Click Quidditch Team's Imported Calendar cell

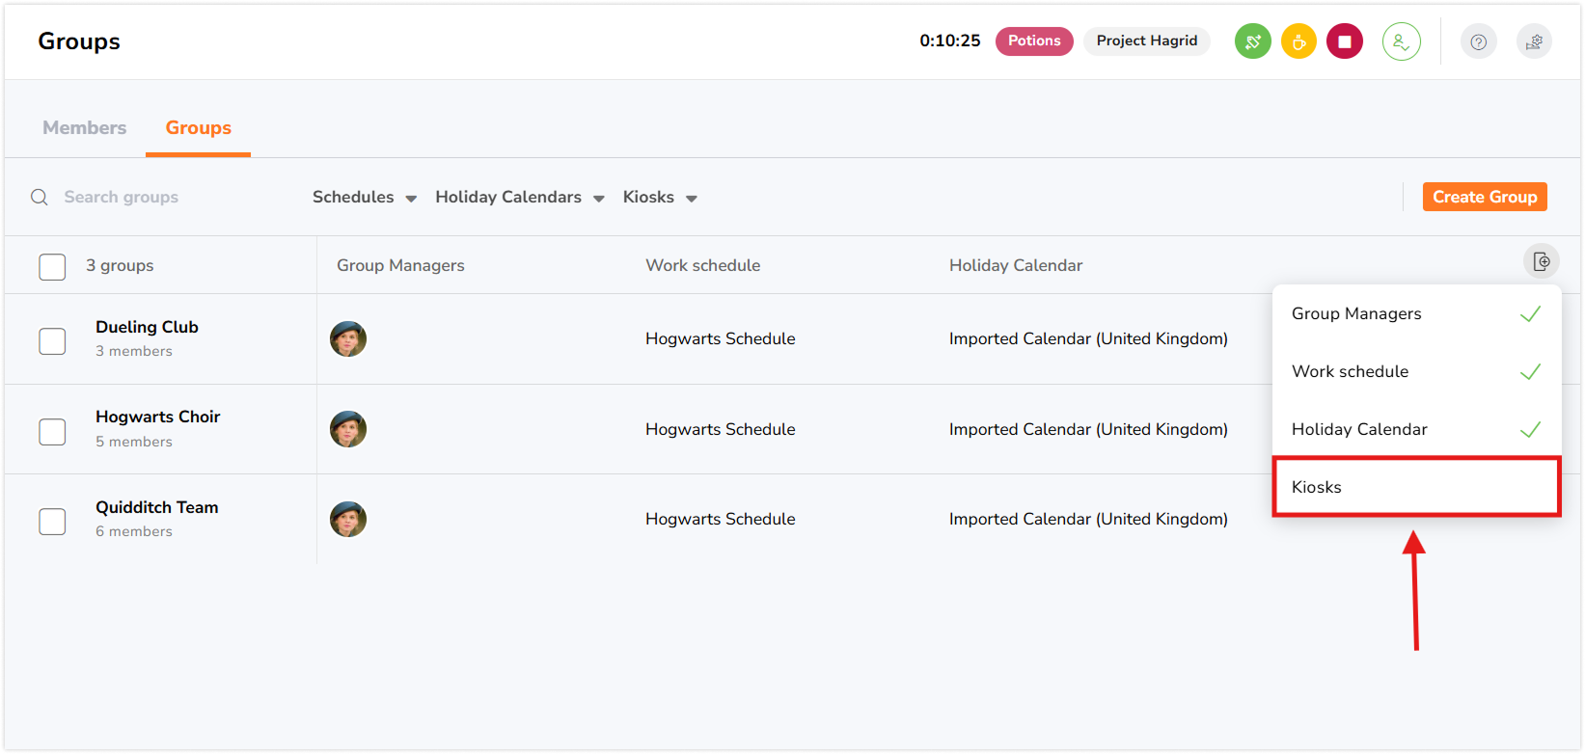point(1088,519)
